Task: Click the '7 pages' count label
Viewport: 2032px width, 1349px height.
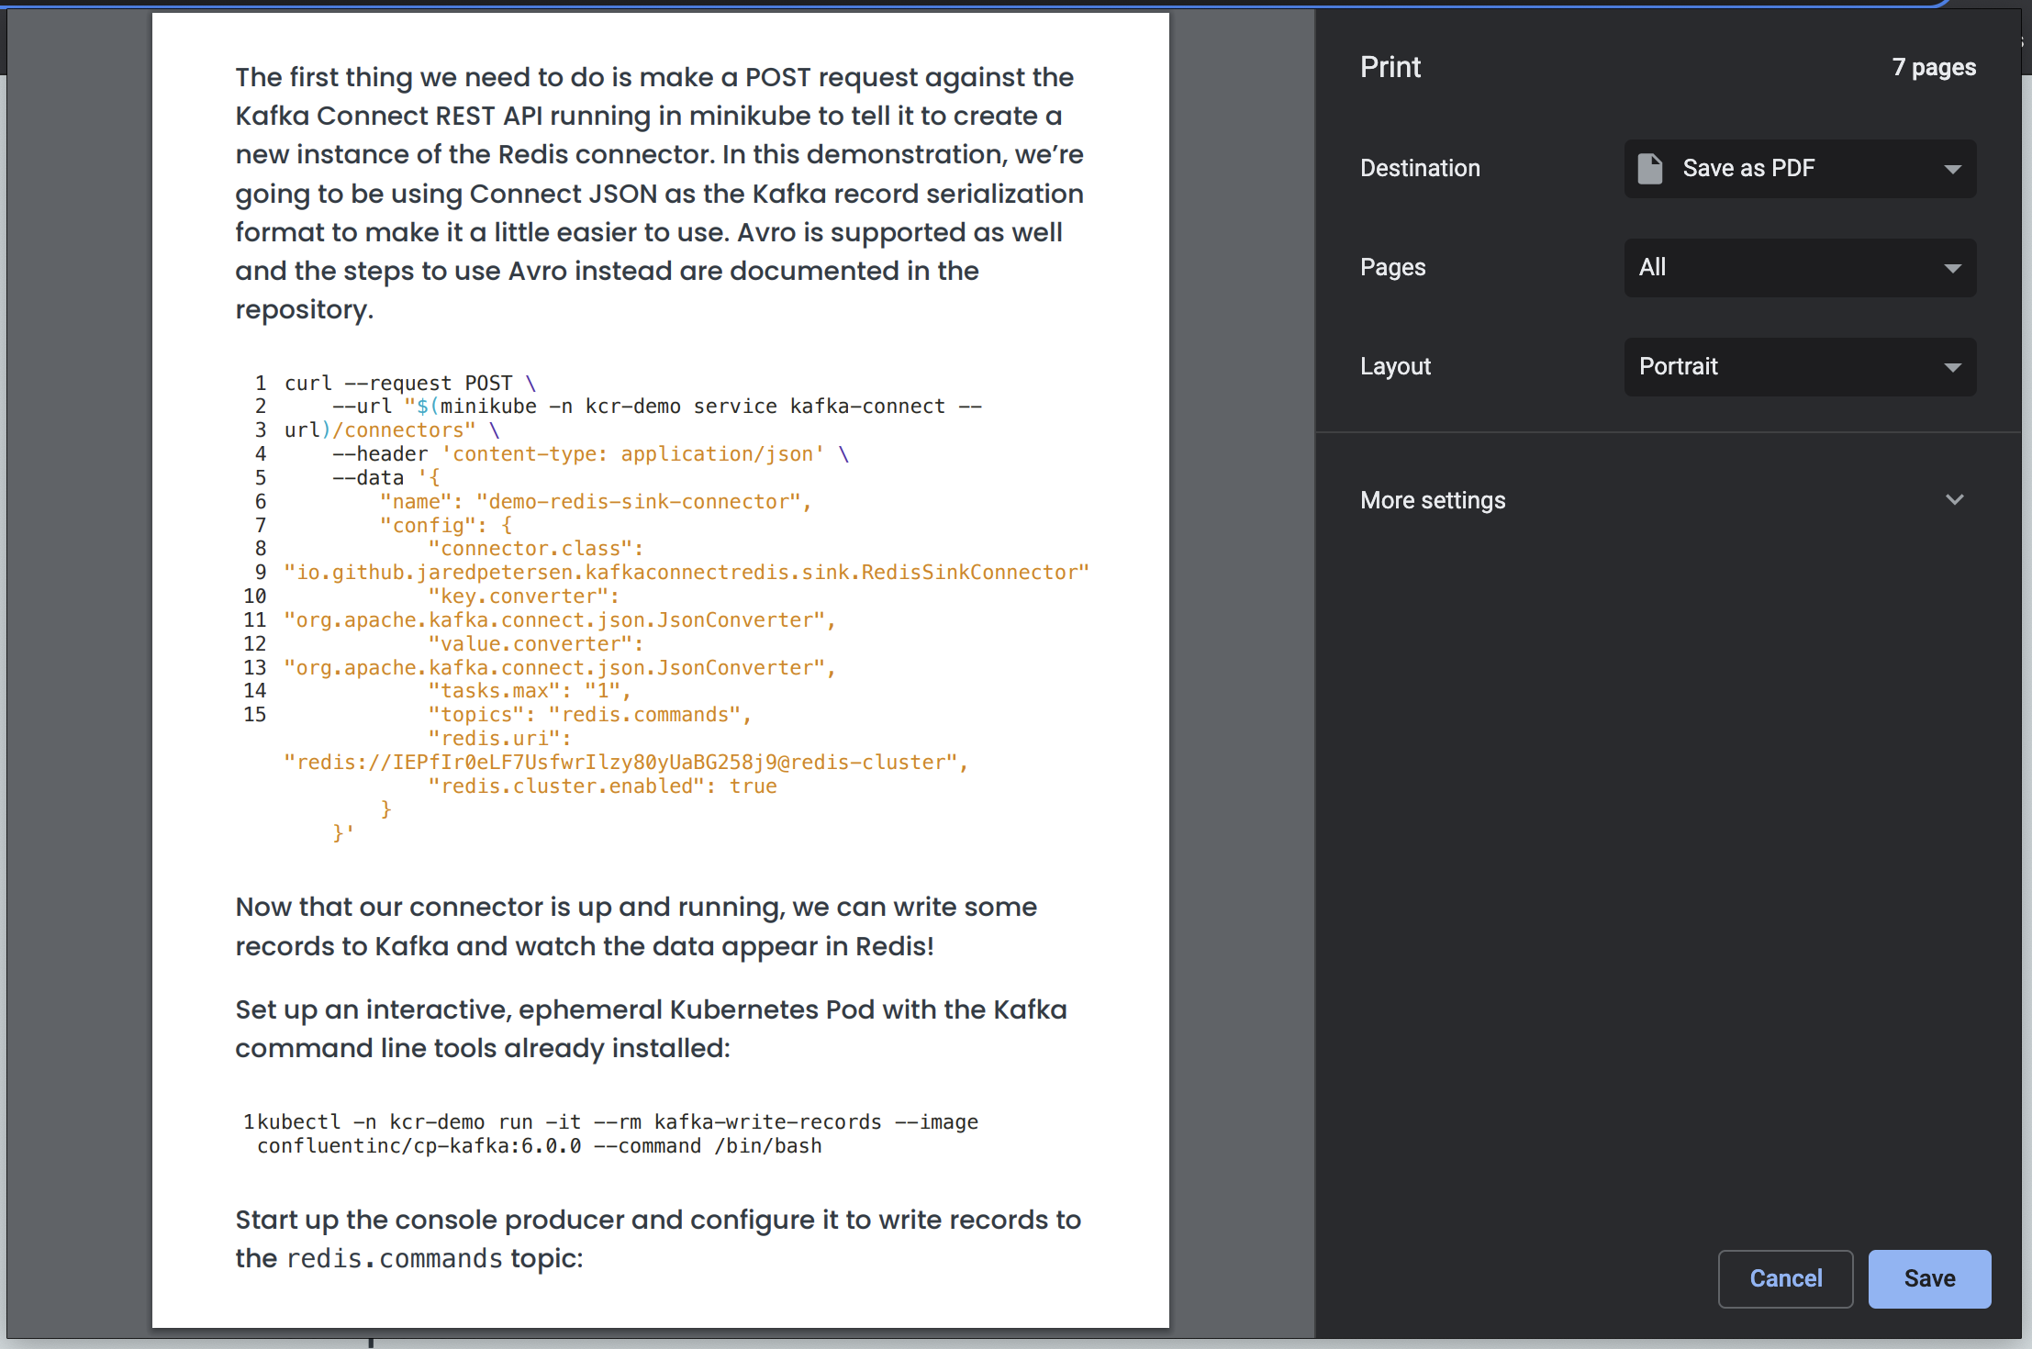Action: (1934, 66)
